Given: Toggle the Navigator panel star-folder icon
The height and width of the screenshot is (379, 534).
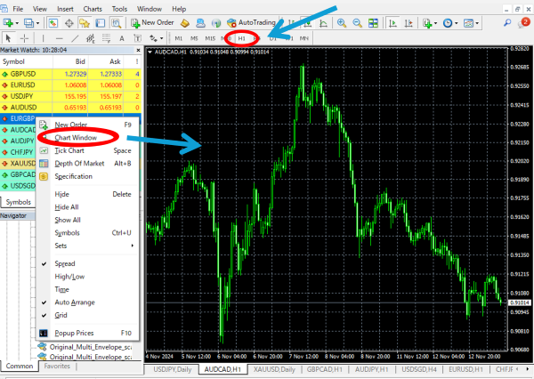Looking at the screenshot, I should coord(85,23).
